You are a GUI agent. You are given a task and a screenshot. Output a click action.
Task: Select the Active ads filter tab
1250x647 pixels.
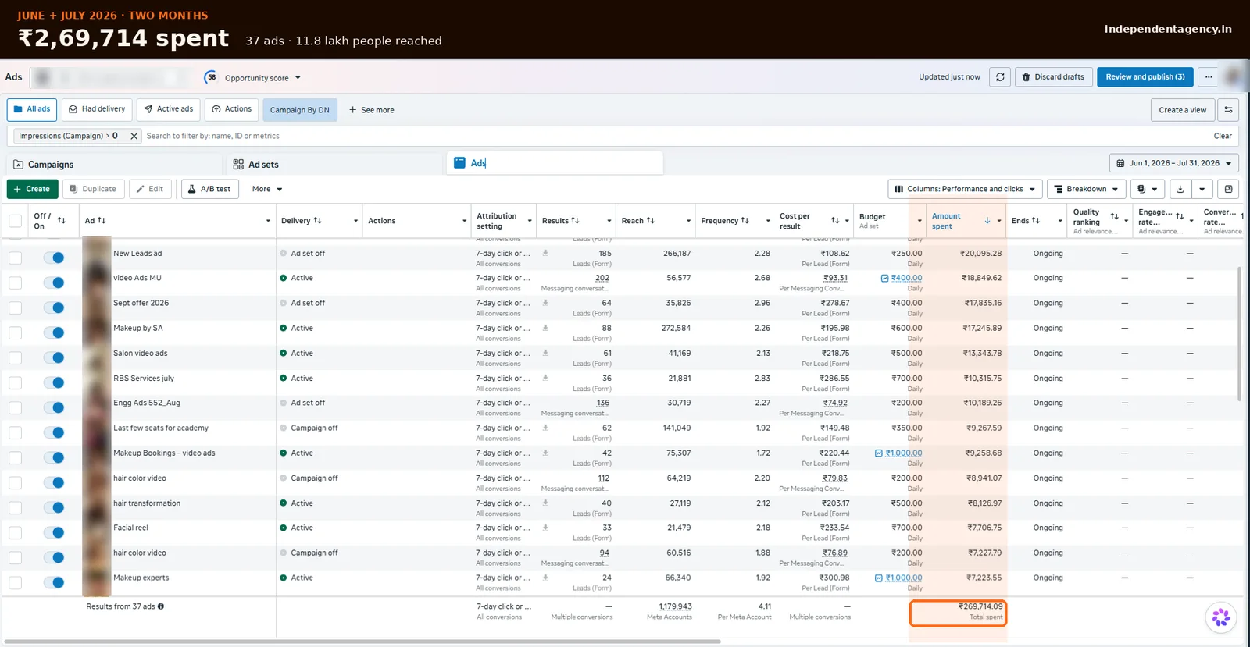(169, 109)
